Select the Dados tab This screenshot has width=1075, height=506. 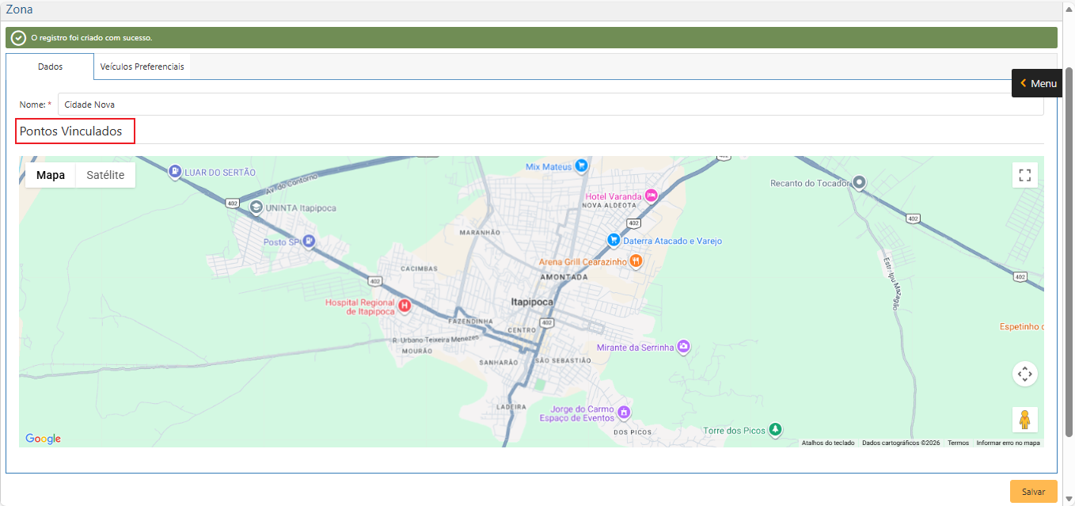50,67
